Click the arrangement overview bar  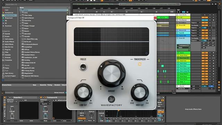click(x=126, y=4)
